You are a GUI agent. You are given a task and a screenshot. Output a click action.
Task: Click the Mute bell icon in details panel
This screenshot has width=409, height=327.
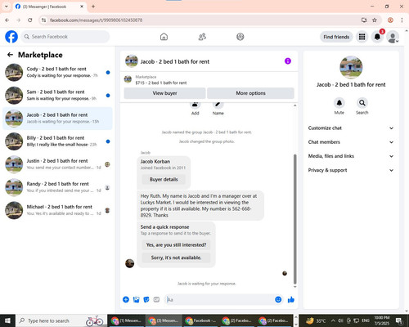339,103
